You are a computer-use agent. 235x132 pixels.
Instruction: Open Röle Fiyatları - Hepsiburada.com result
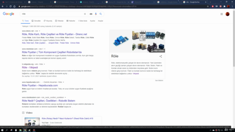pyautogui.click(x=40, y=85)
